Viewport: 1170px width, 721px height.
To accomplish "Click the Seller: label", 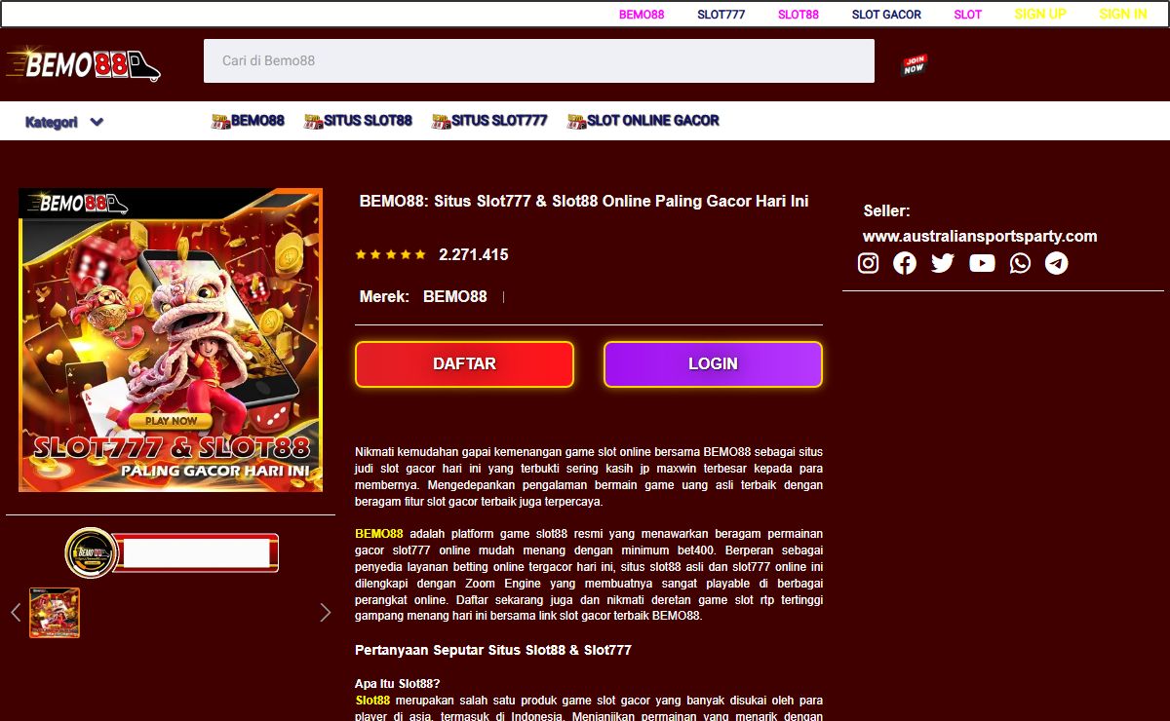I will click(886, 210).
